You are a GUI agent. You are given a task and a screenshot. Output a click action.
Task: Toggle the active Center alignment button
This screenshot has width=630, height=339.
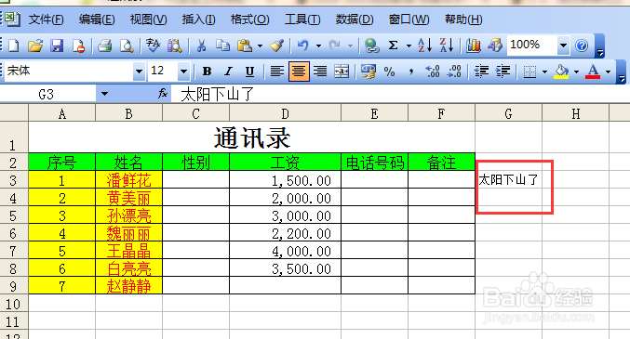(x=299, y=72)
